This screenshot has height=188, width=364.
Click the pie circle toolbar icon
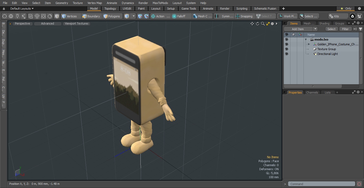(x=50, y=16)
